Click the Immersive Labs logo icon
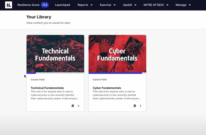 pos(8,5)
